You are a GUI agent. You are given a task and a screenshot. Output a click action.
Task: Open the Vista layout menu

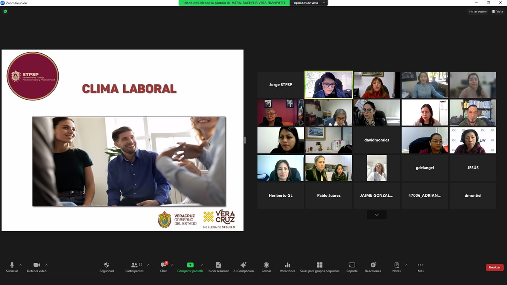(497, 11)
